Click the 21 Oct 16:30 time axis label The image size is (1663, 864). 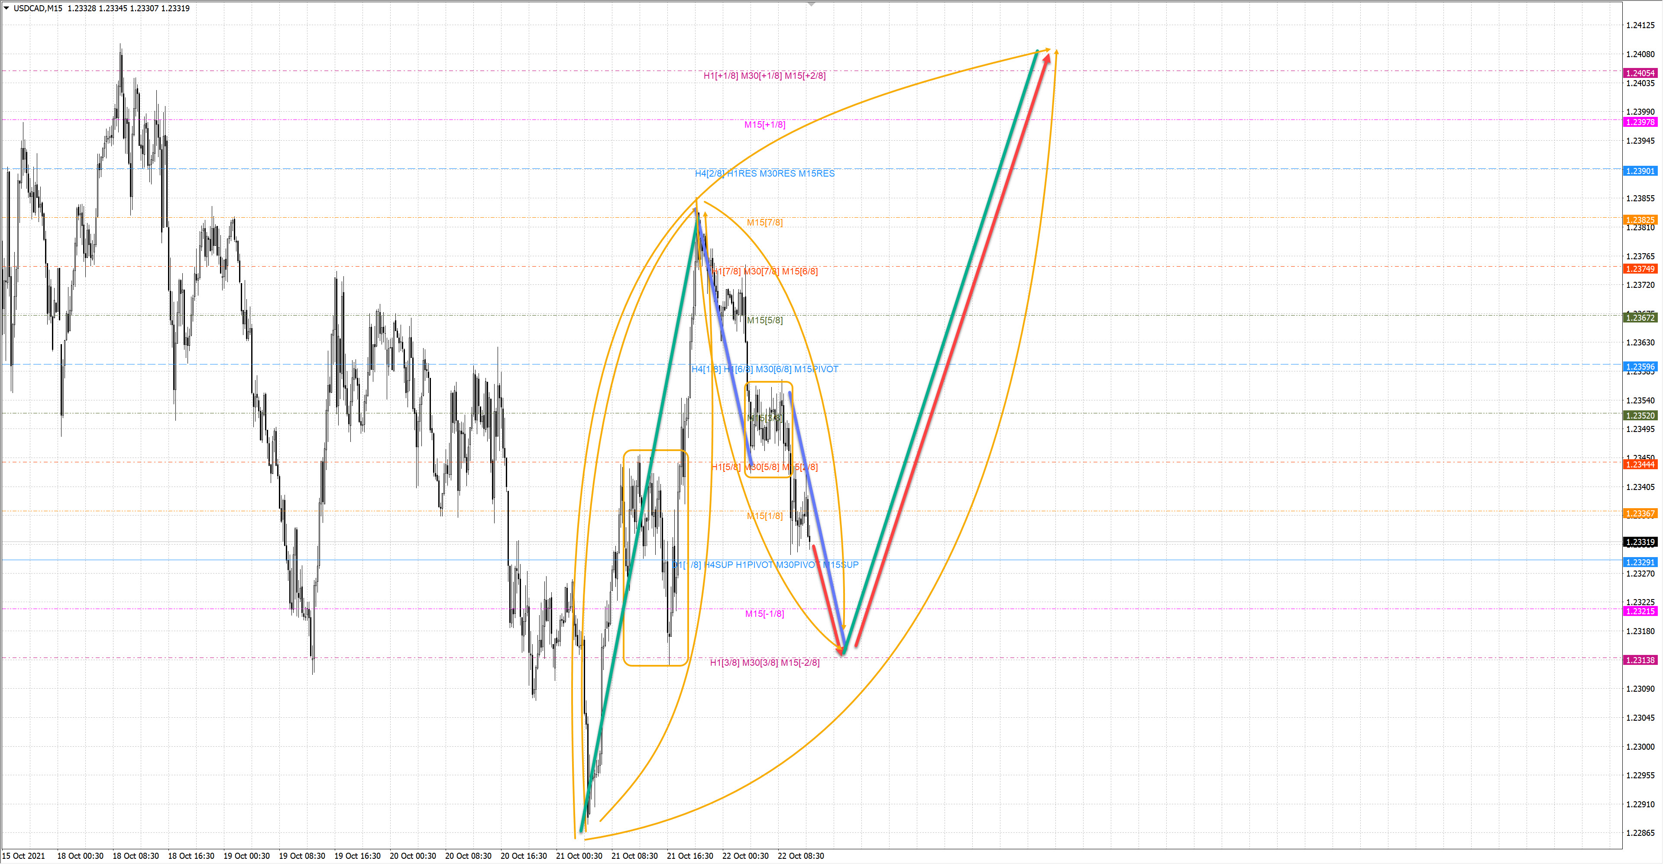[x=689, y=856]
